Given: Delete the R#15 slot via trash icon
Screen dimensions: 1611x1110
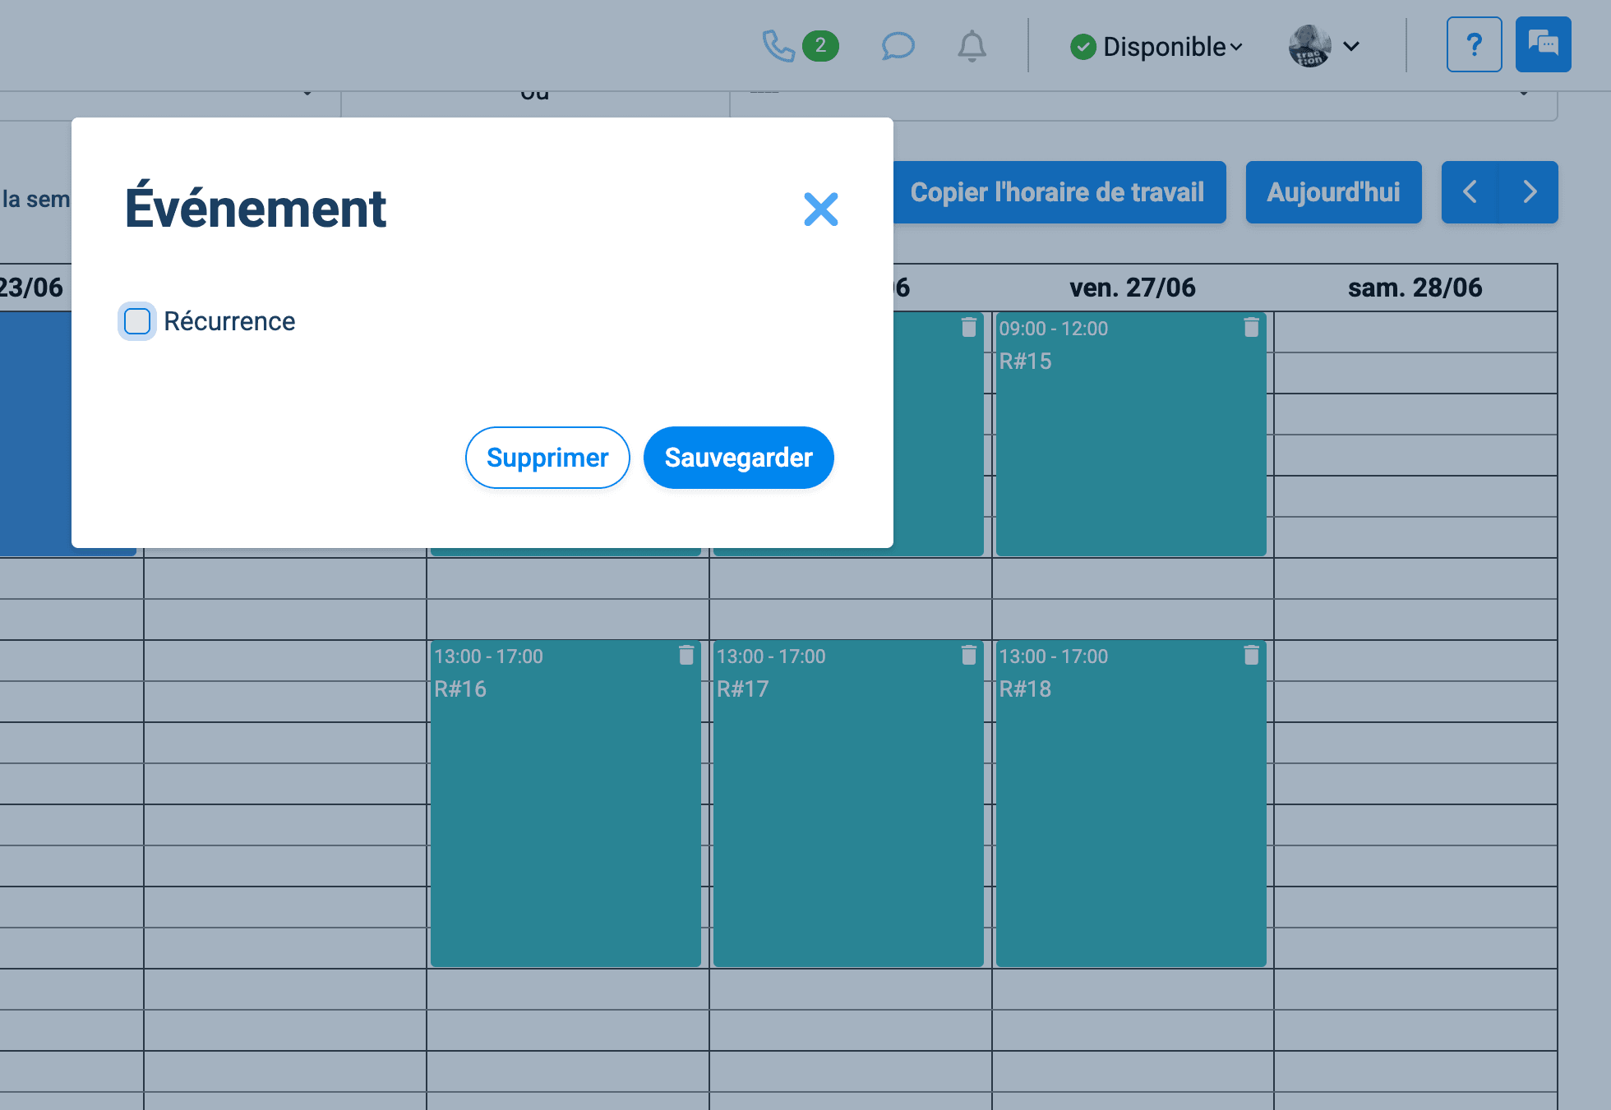Looking at the screenshot, I should coord(1251,327).
